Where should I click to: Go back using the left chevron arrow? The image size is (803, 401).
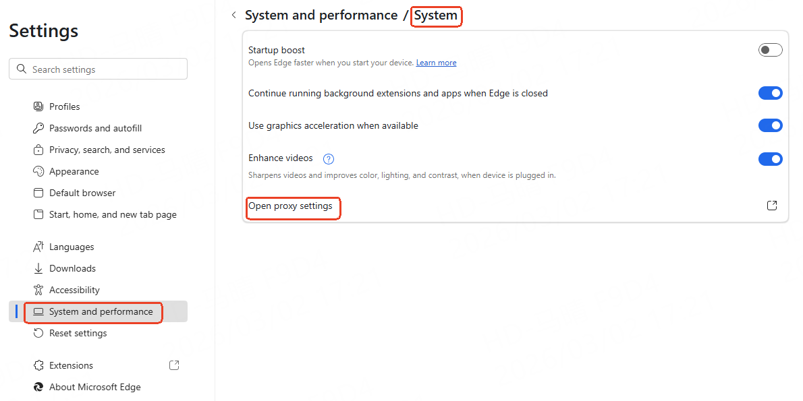coord(233,15)
